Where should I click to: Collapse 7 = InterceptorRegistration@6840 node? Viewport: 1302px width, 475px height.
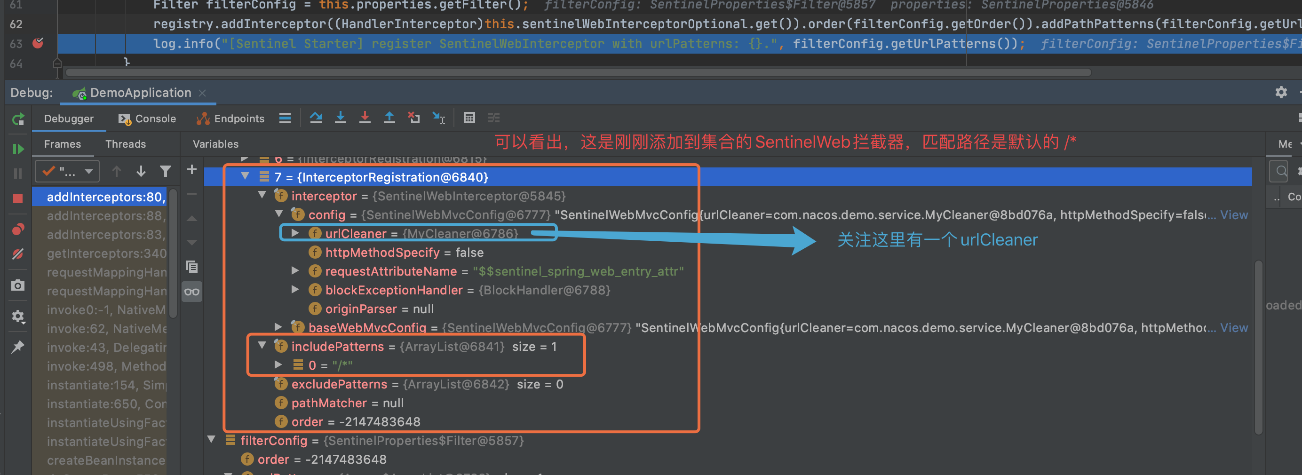(246, 177)
